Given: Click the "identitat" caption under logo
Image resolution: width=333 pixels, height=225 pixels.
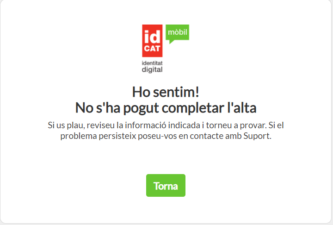Looking at the screenshot, I should coord(152,63).
